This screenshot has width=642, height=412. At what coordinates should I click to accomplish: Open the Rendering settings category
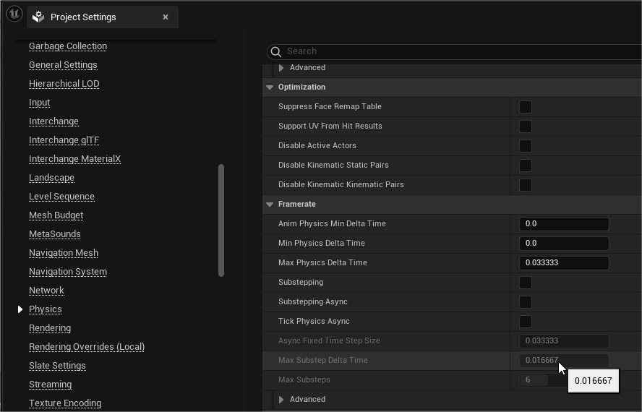(50, 328)
